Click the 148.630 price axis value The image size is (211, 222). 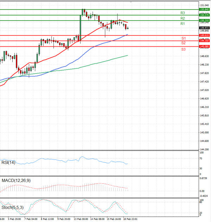[x=204, y=56]
